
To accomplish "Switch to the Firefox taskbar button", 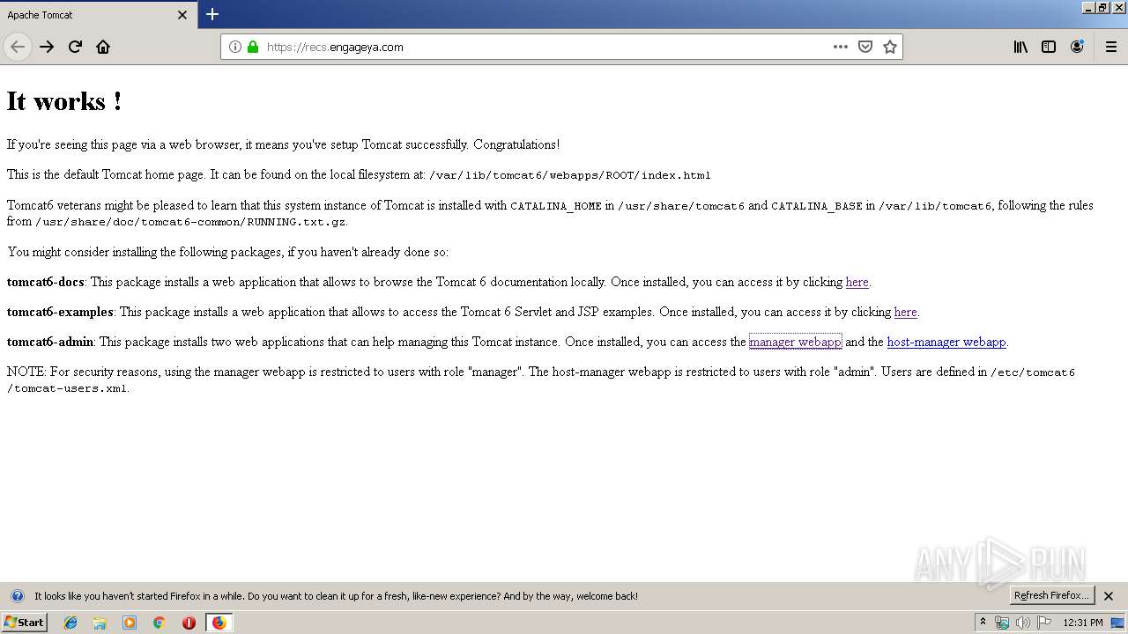I will pos(219,623).
